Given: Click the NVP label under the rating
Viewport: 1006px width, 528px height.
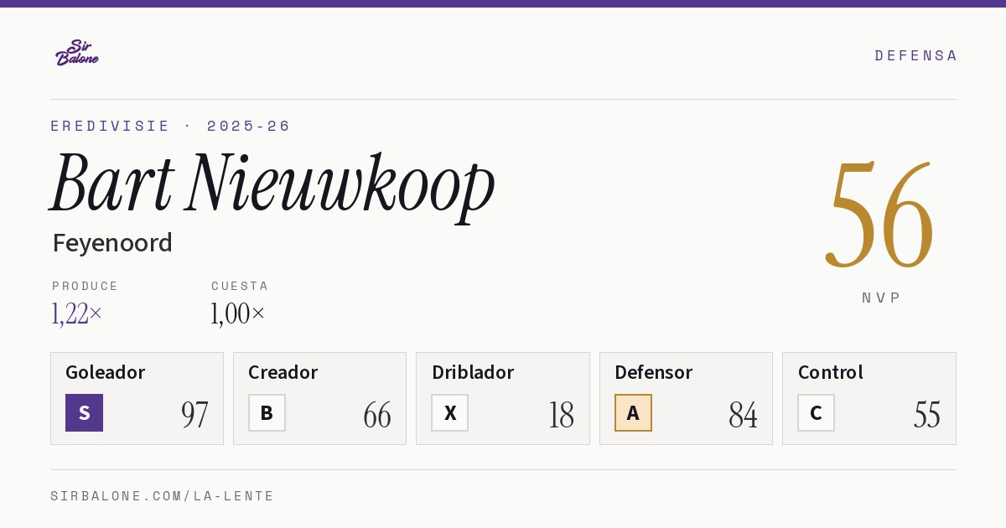Looking at the screenshot, I should 881,298.
